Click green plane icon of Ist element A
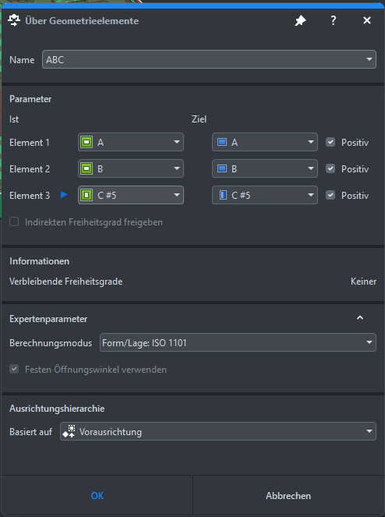The image size is (385, 517). [87, 143]
